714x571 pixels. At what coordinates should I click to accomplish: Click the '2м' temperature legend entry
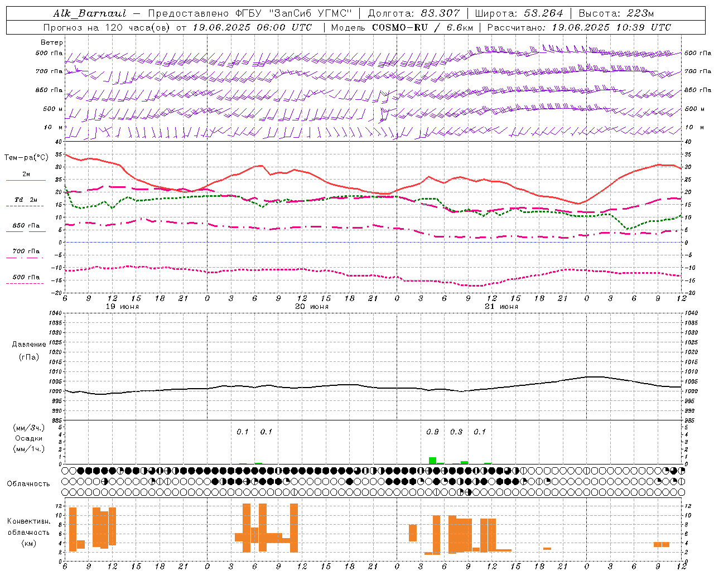[26, 175]
